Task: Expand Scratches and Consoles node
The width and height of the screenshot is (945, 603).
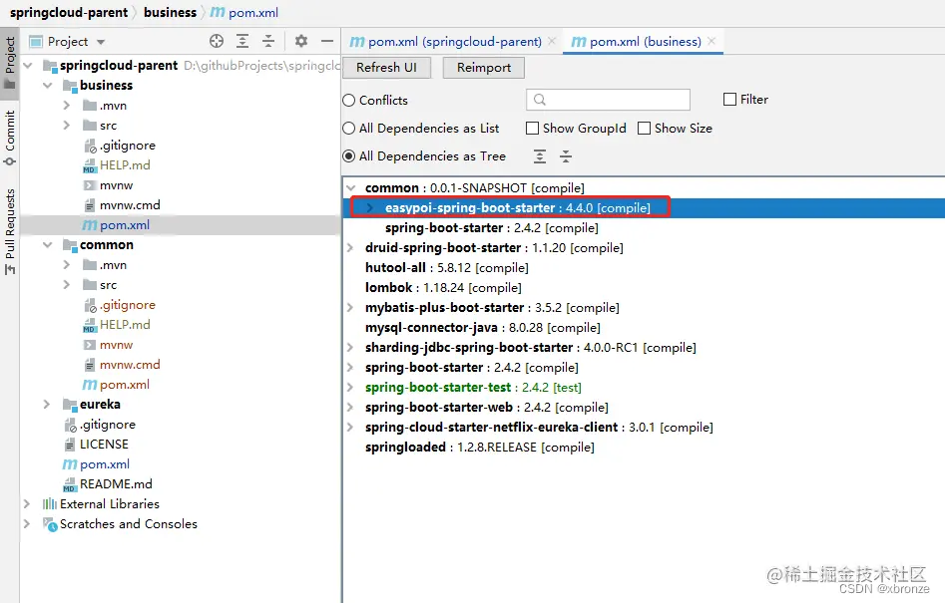Action: [27, 524]
